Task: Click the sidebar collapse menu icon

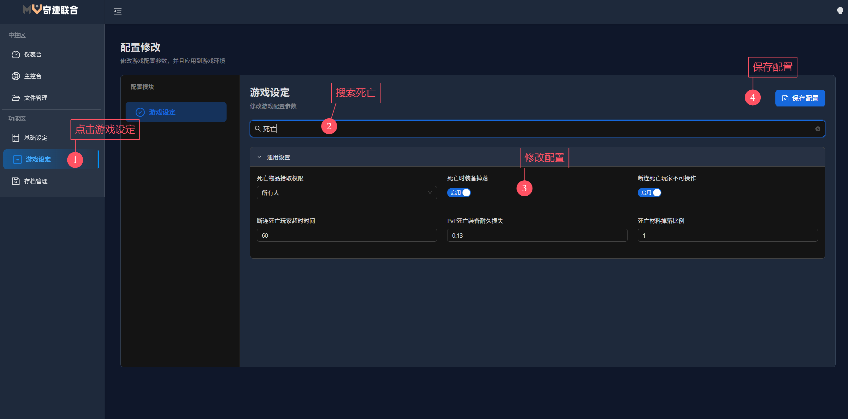Action: 118,11
